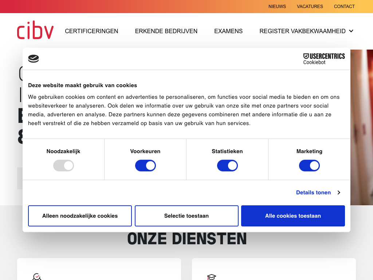Click the graduation cap icon
Screen dimensions: 373x280
(x=211, y=277)
